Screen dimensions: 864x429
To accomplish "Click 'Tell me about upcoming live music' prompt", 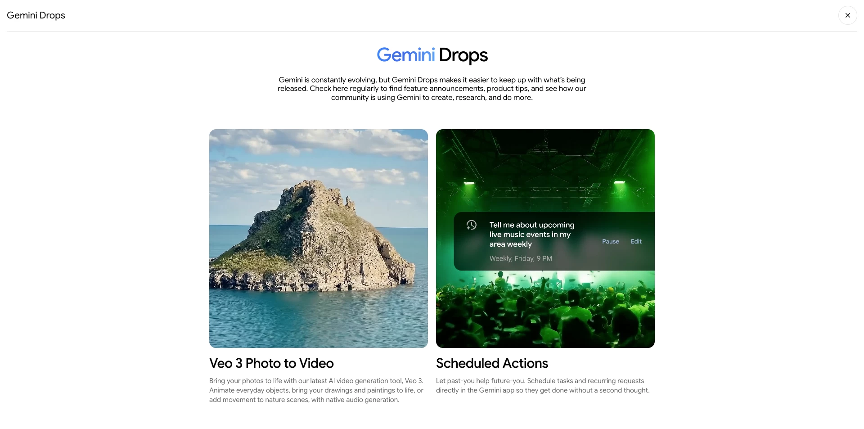I will 532,235.
